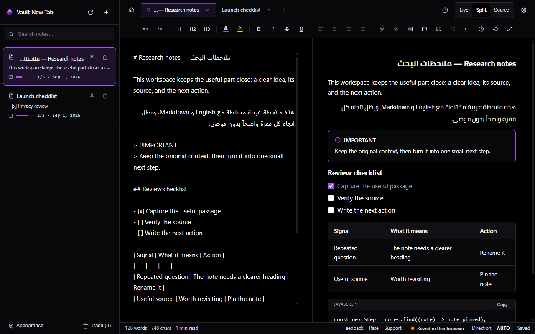This screenshot has width=535, height=334.
Task: Insert a blockquote
Action: coord(438,29)
